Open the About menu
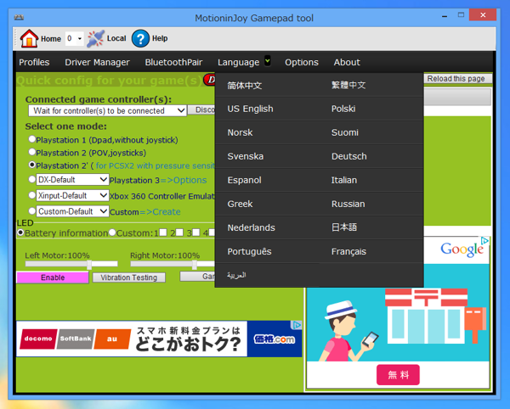 pyautogui.click(x=347, y=62)
